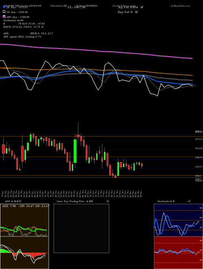Click the magenta 200-day line's right end
Screen dimensions: 203x269
click(x=192, y=59)
